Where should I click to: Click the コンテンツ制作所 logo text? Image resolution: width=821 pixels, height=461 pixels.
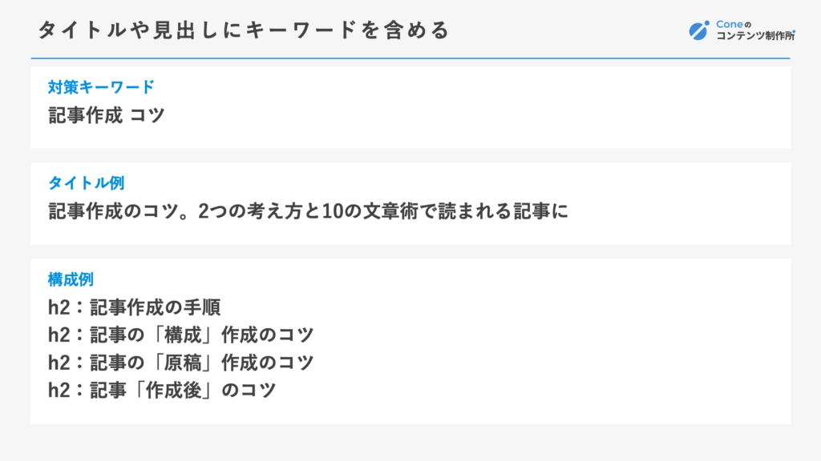[x=755, y=35]
